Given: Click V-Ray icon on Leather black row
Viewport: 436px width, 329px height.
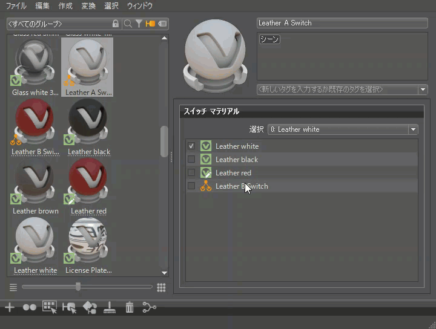Looking at the screenshot, I should click(206, 160).
